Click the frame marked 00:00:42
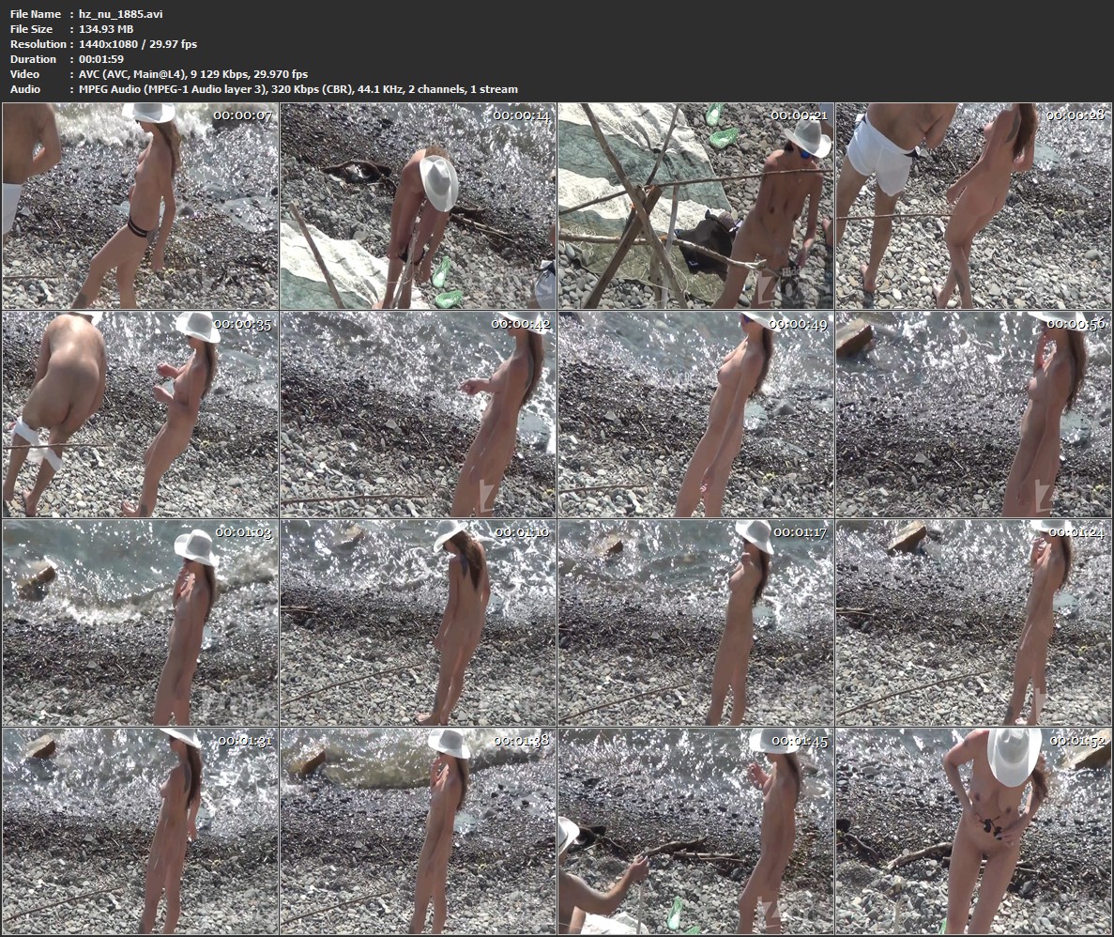1114x937 pixels. click(x=418, y=414)
